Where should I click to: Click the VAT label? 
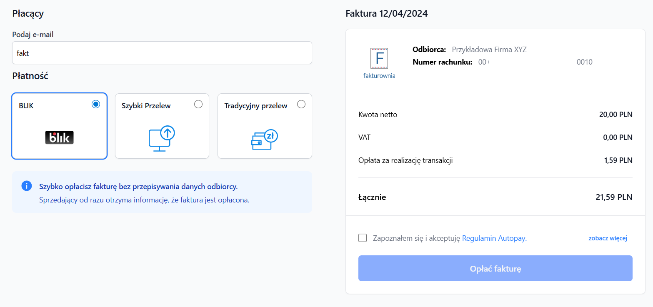[x=364, y=137]
